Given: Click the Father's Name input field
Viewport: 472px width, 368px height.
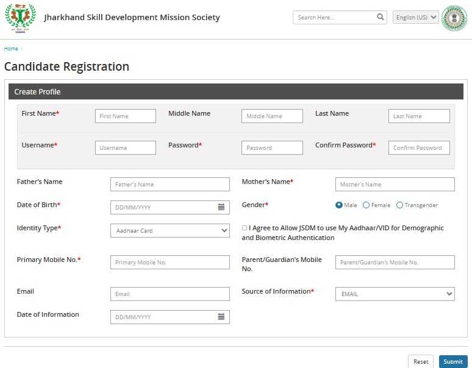Looking at the screenshot, I should click(x=170, y=184).
